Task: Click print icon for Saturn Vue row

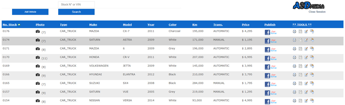Action: (294, 92)
